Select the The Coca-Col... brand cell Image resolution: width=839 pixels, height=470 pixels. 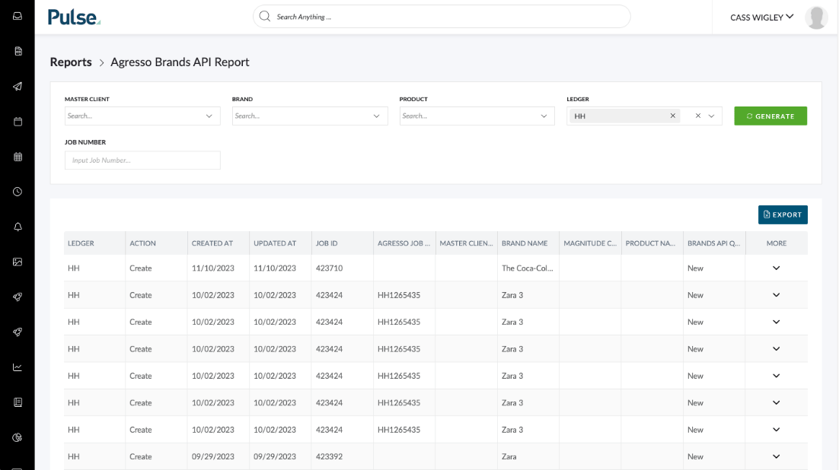tap(527, 268)
